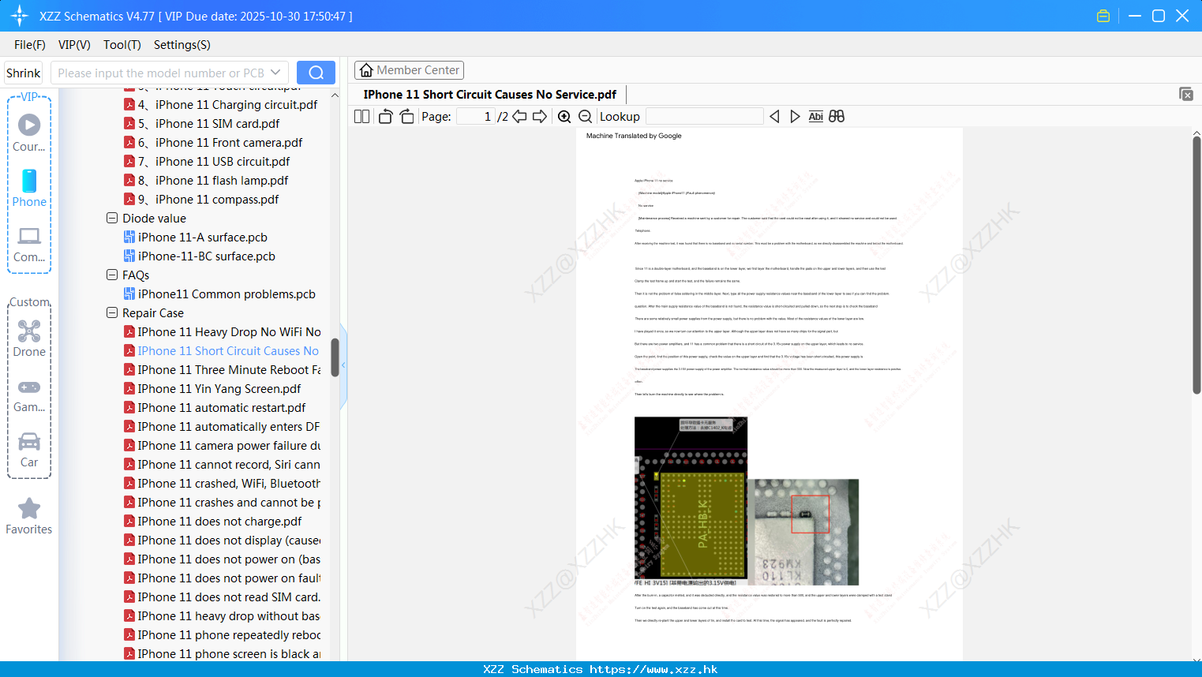The image size is (1202, 677).
Task: Select the Phone category icon
Action: point(29,181)
